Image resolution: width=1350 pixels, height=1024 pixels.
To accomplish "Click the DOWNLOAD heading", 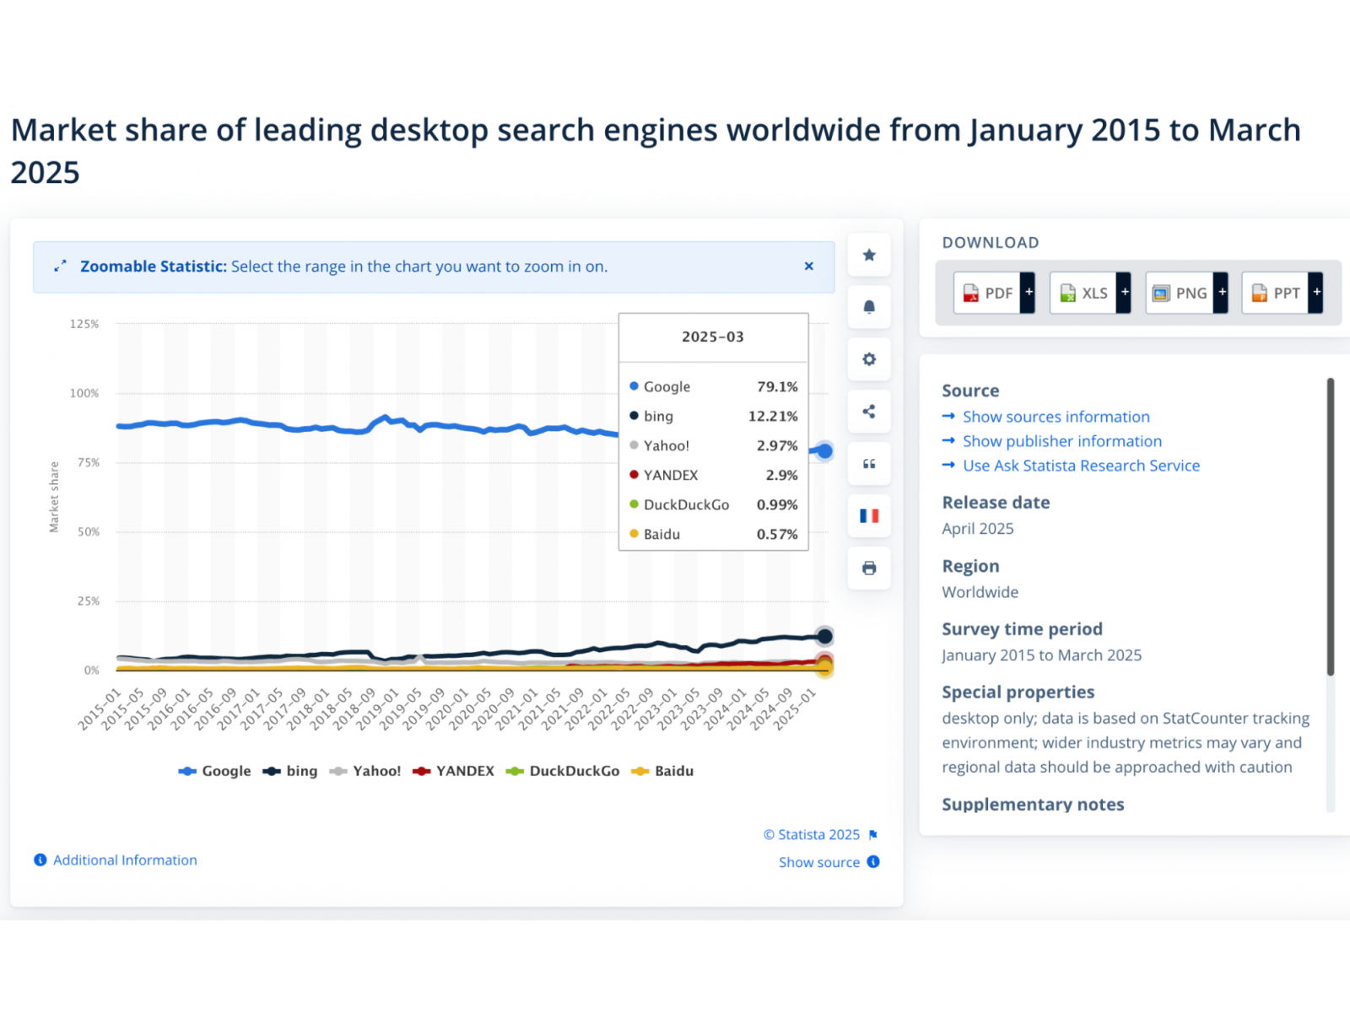I will pyautogui.click(x=991, y=243).
